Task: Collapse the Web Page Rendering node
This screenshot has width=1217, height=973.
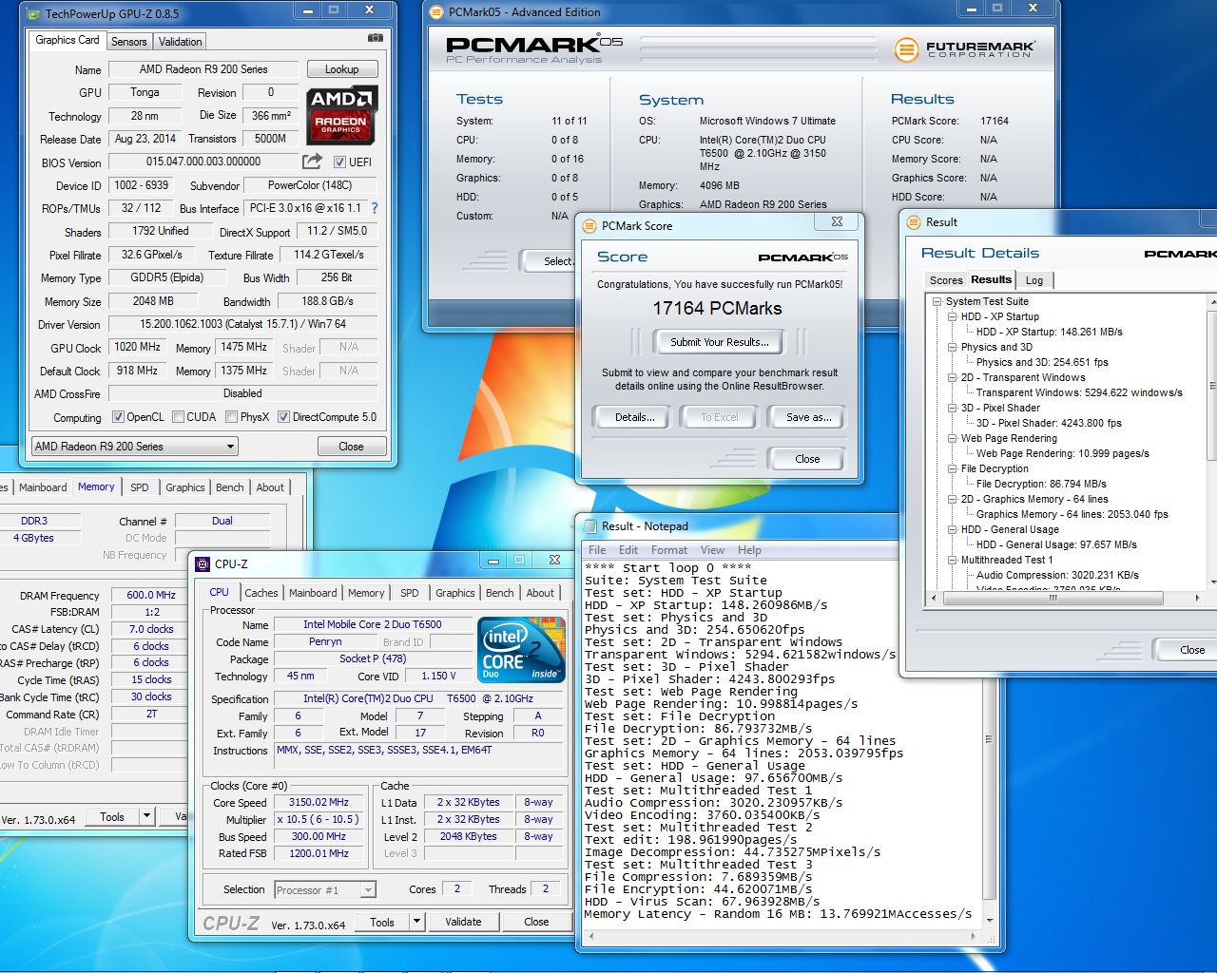Action: click(x=952, y=438)
